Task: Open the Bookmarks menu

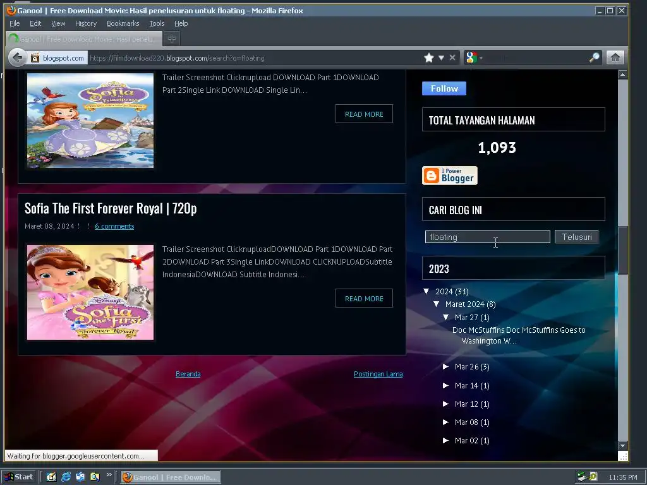Action: (x=123, y=23)
